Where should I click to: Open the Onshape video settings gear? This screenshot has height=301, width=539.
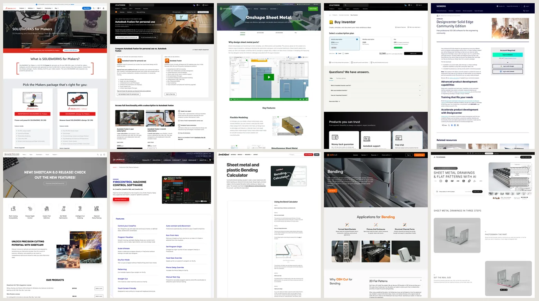pyautogui.click(x=304, y=99)
